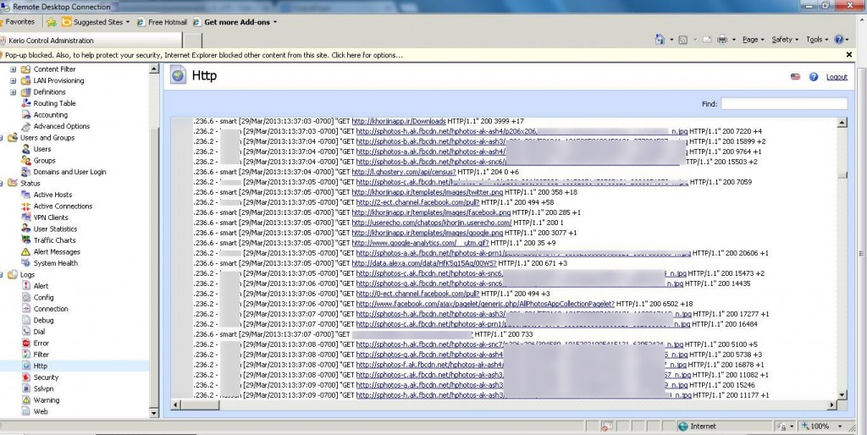The image size is (867, 435).
Task: Click the VPN Clients icon
Action: 25,217
